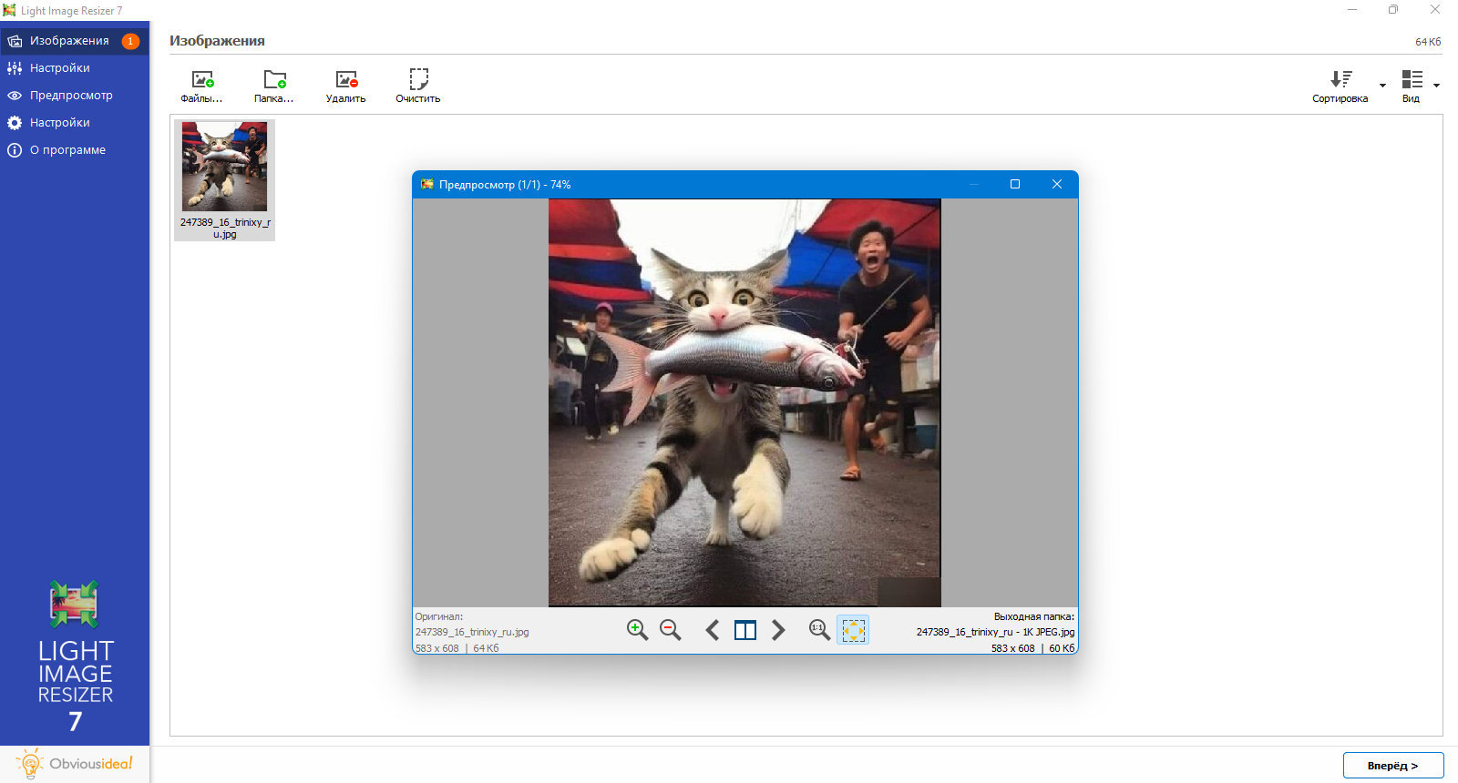Zoom out of the preview image
The height and width of the screenshot is (783, 1458).
point(671,630)
